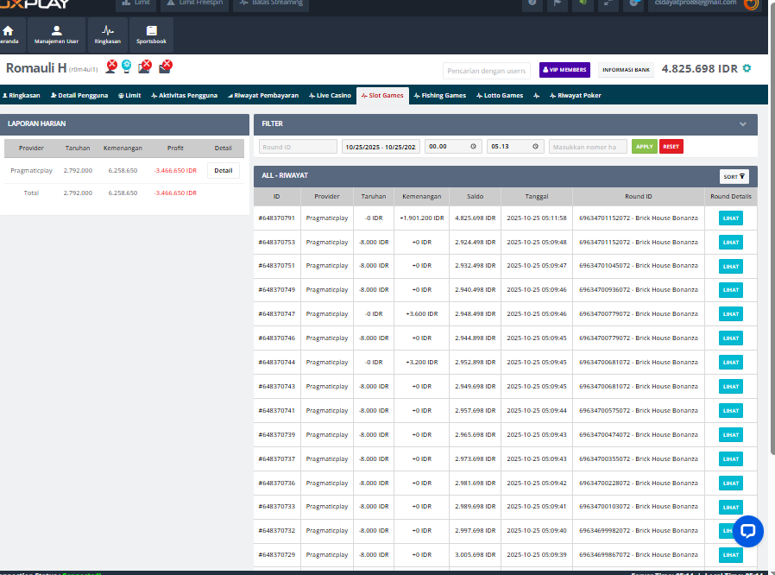Click the blue lightbulb status icon
This screenshot has width=775, height=575.
(127, 66)
